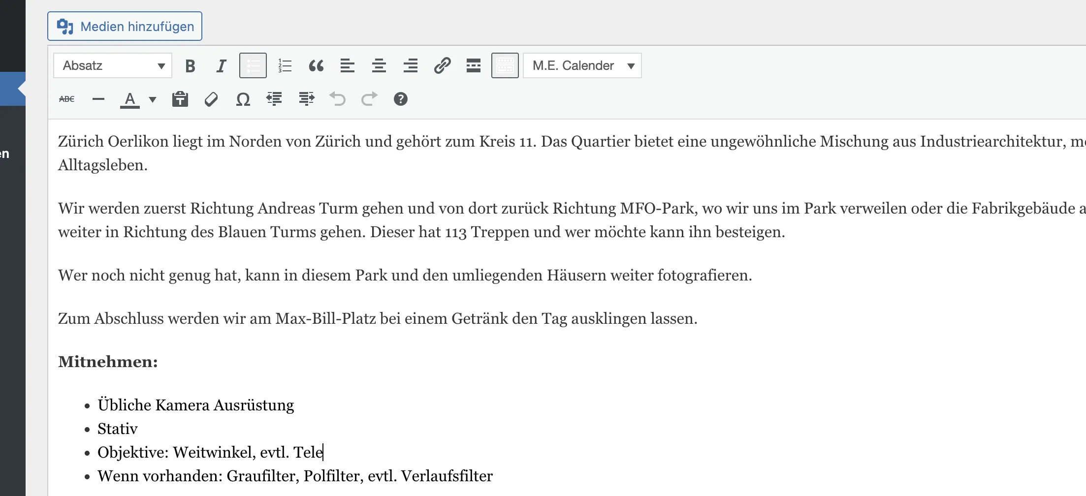Screen dimensions: 1086x496
Task: Open keyboard shortcuts help icon
Action: pos(401,99)
